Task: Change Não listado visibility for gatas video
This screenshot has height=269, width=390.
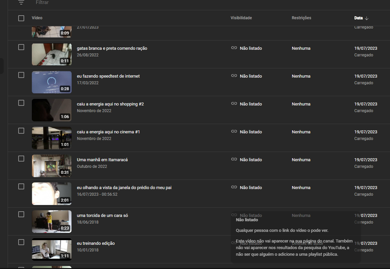Action: [x=251, y=48]
